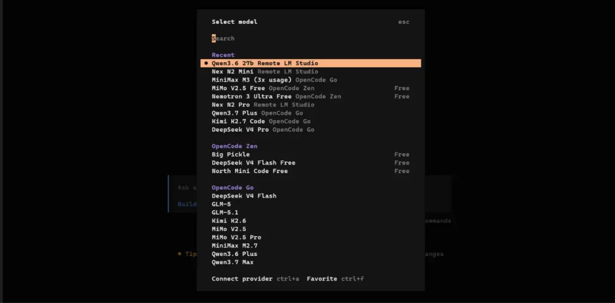Select MiMo V2.5 under OpenCode Go
Viewport: 615px width, 303px height.
310,229
